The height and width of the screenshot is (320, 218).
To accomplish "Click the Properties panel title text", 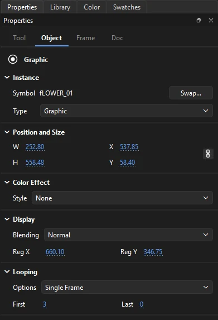I will [x=18, y=21].
